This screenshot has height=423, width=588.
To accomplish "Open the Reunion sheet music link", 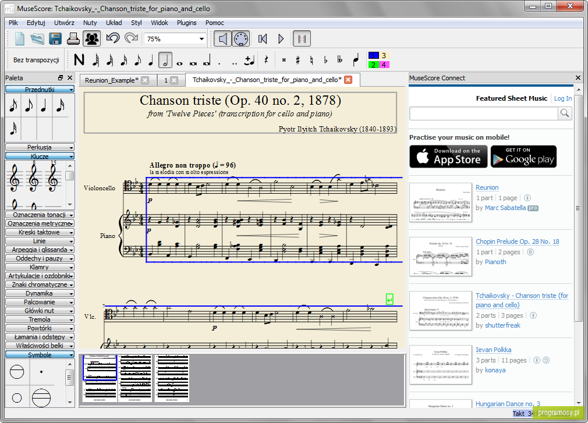I will [x=487, y=187].
